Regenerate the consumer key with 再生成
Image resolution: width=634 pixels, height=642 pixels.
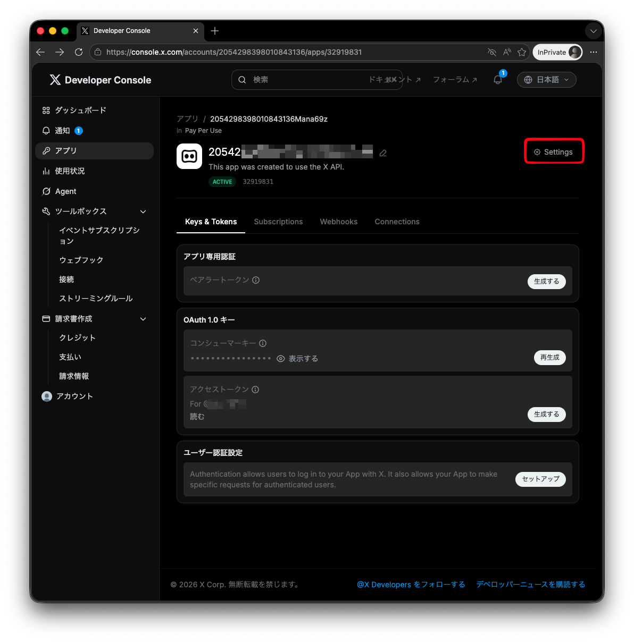pyautogui.click(x=550, y=358)
